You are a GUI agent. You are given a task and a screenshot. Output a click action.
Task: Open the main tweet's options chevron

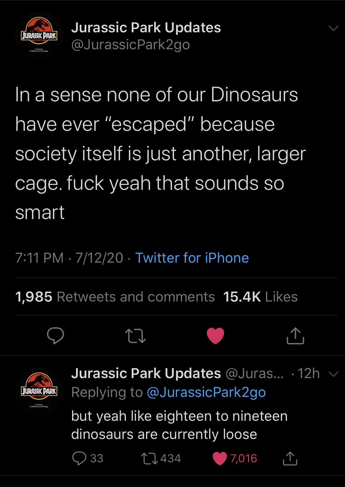coord(333,29)
